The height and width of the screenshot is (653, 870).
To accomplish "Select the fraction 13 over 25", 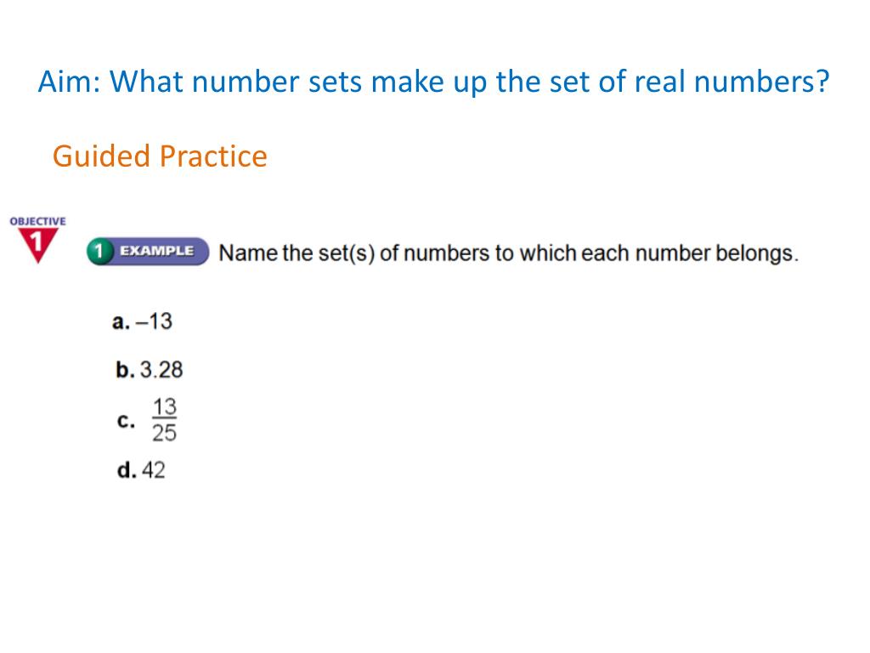I will [164, 420].
